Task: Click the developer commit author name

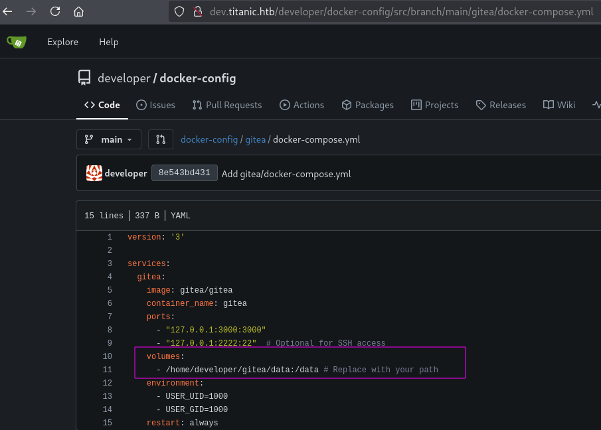Action: (126, 173)
